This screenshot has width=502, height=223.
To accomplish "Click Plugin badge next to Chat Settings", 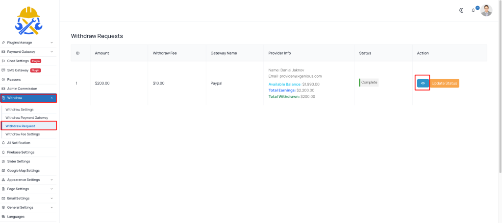I will coord(36,61).
